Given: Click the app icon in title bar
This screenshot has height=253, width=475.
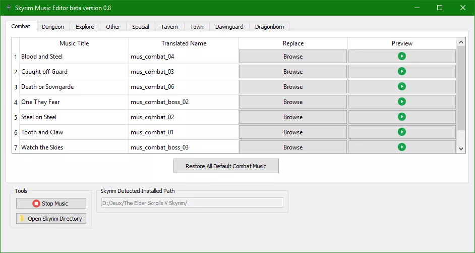Looking at the screenshot, I should click(9, 8).
